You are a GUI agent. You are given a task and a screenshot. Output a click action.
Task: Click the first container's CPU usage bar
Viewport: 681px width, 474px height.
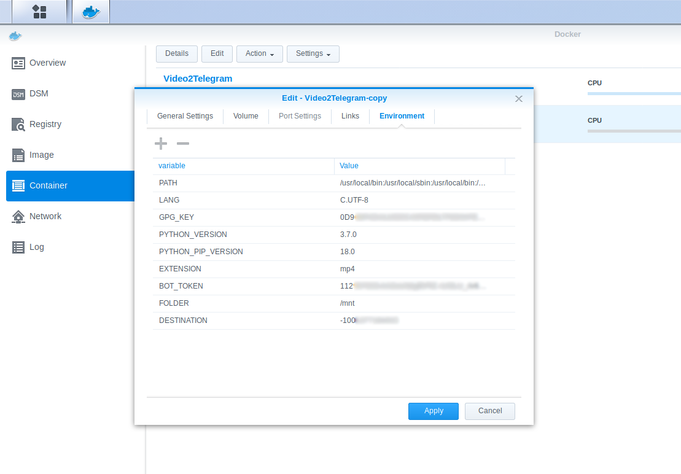click(634, 94)
